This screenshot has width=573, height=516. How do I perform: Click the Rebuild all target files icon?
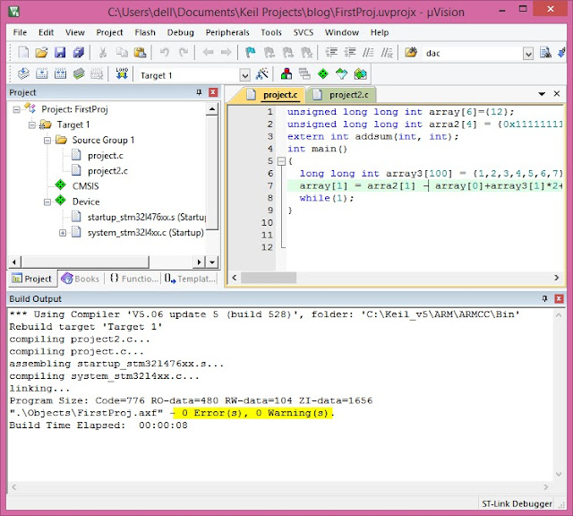coord(60,74)
